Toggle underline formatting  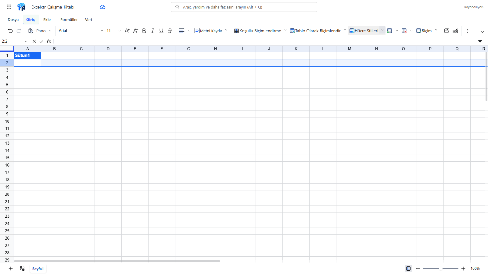click(161, 31)
